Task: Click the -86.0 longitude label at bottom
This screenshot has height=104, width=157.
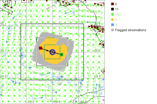Action: point(57,102)
